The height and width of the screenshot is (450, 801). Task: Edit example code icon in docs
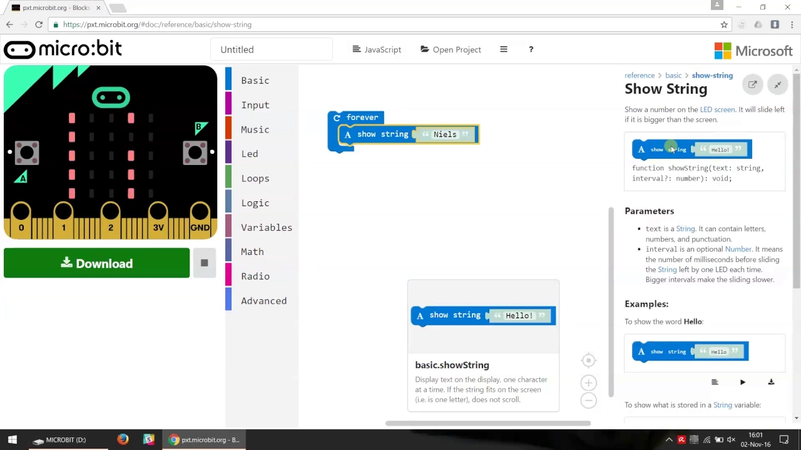pos(715,382)
